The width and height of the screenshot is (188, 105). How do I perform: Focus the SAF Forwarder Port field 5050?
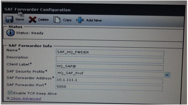[109, 87]
